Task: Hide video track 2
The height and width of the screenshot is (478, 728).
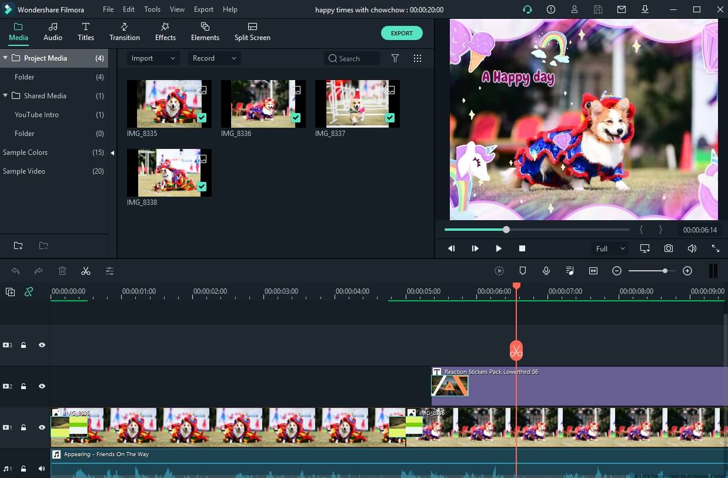Action: tap(42, 387)
